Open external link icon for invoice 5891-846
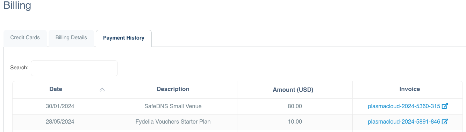This screenshot has width=466, height=132. pyautogui.click(x=445, y=122)
